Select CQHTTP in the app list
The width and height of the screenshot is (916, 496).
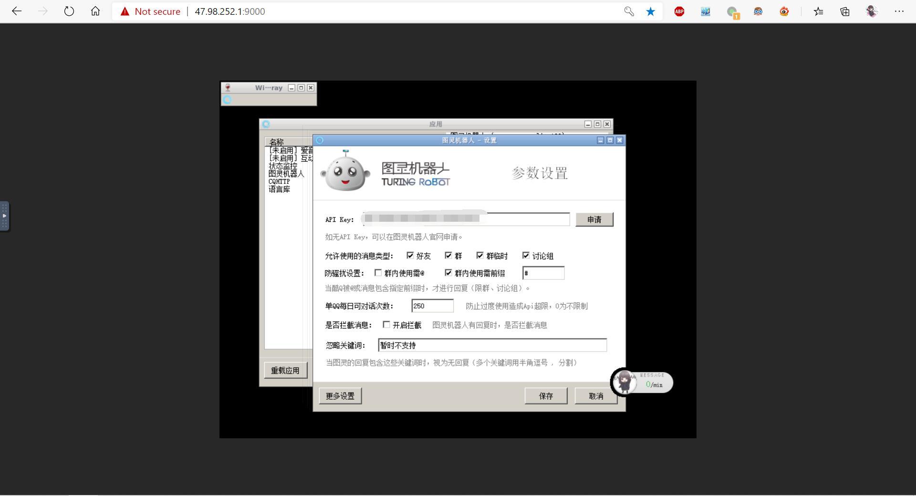coord(279,181)
